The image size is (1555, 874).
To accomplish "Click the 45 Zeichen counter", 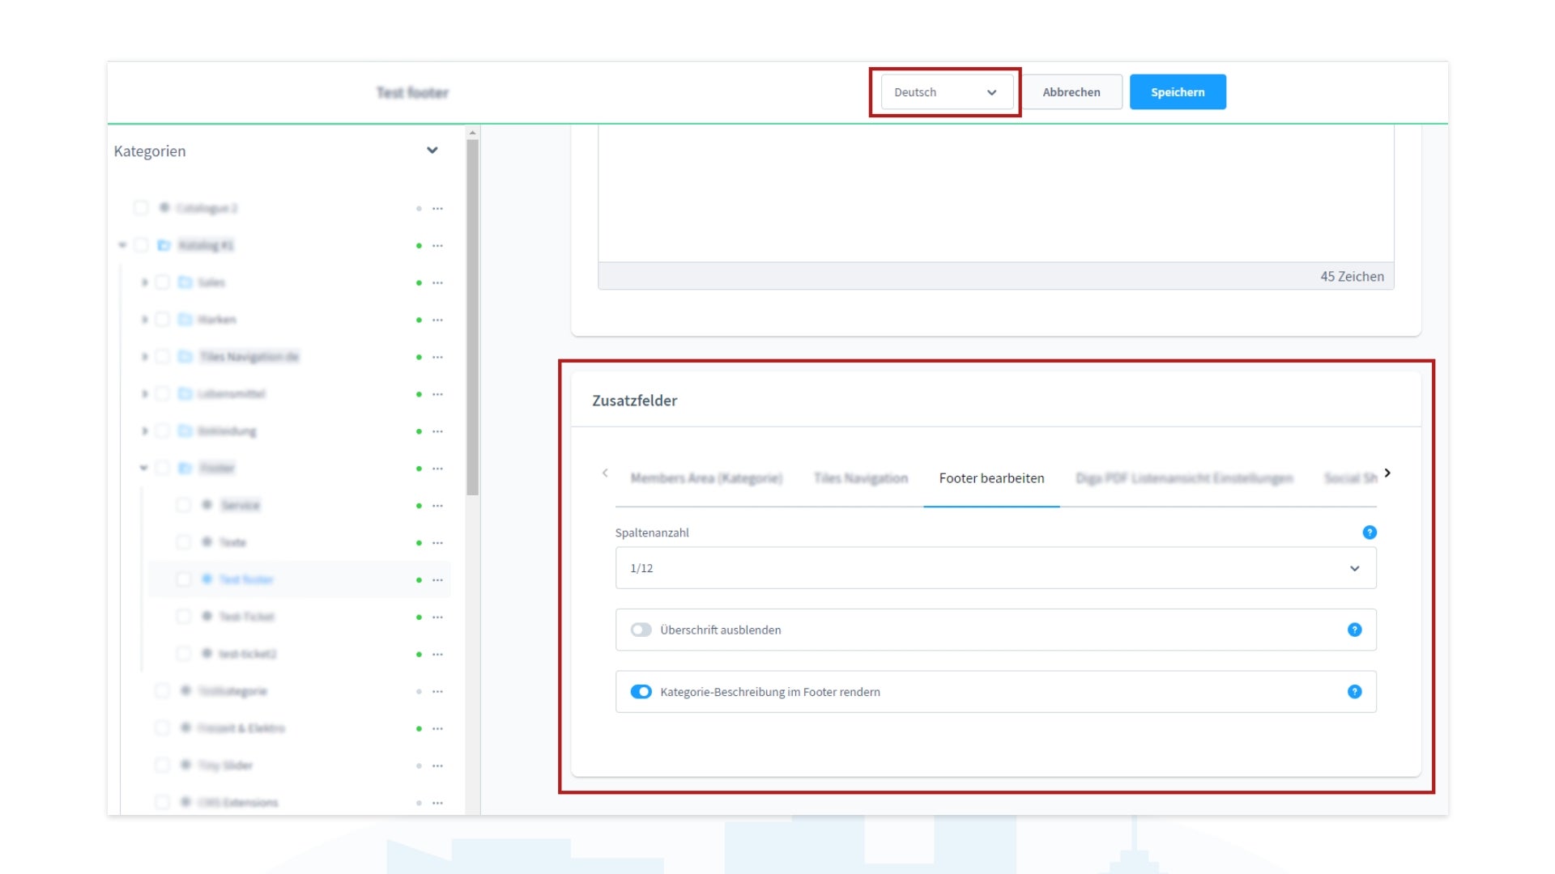I will 1352,277.
